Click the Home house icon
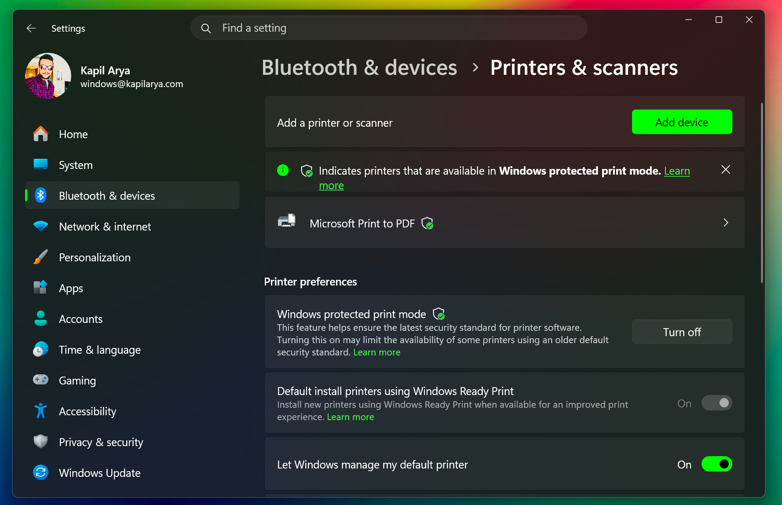 coord(40,134)
